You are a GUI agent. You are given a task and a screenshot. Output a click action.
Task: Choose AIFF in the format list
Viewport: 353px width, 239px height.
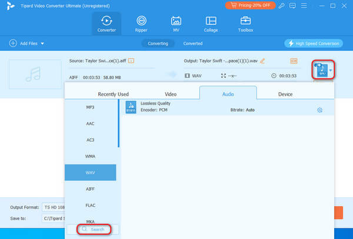tap(90, 189)
